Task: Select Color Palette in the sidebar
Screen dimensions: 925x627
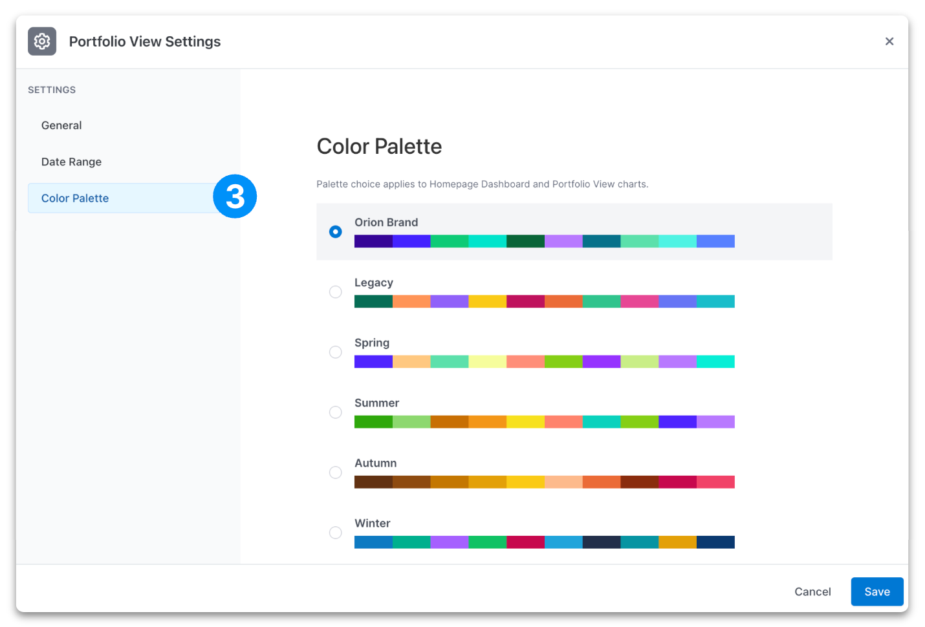Action: click(74, 198)
